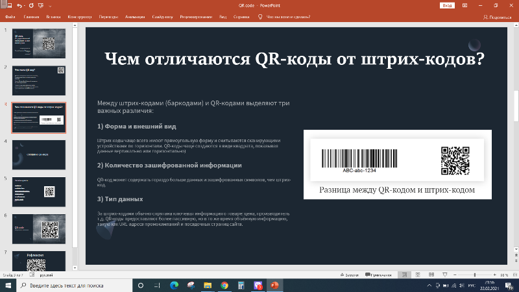This screenshot has width=519, height=292.
Task: Click the editing area scroll down arrow
Action: coord(516,249)
